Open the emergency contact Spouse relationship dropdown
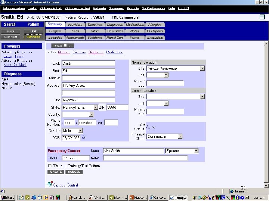 (196, 151)
